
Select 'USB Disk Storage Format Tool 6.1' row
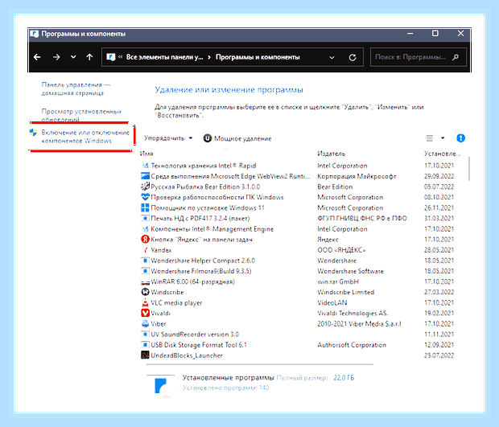point(297,345)
